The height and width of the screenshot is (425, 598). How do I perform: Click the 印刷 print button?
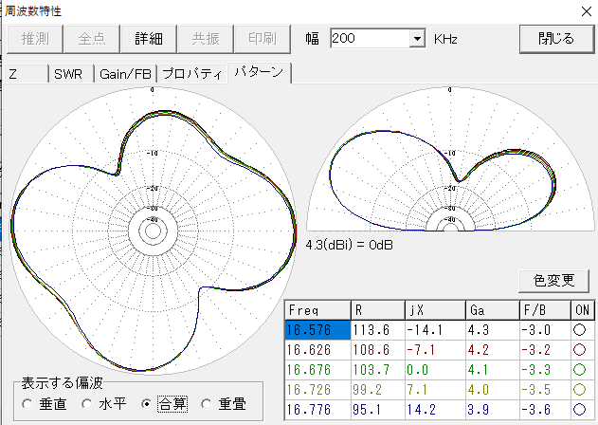click(x=262, y=39)
